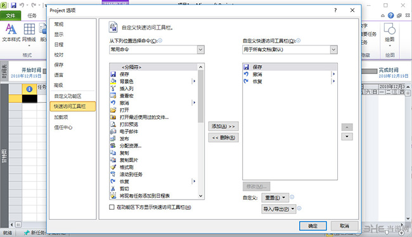The width and height of the screenshot is (412, 237).
Task: Select the Print Preview (打印预览) icon
Action: [x=113, y=124]
